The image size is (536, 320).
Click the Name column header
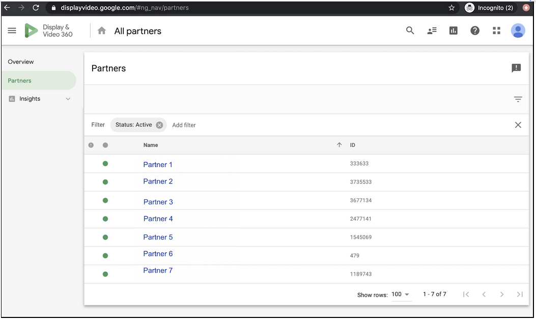[x=150, y=145]
